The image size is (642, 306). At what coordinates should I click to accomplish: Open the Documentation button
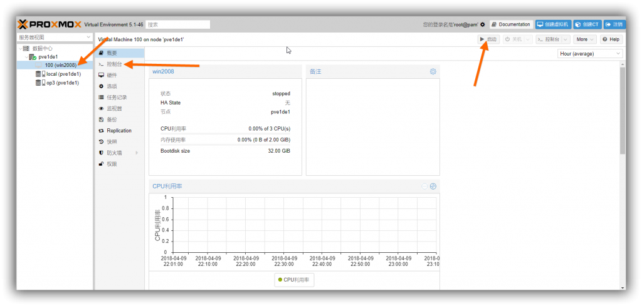click(512, 24)
